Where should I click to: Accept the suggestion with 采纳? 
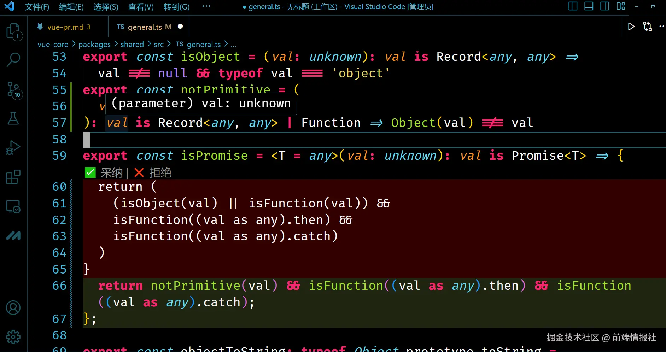click(105, 173)
